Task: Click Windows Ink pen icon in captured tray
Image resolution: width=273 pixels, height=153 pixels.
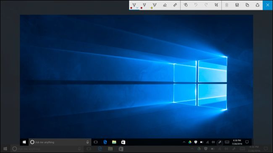Action: (220, 142)
